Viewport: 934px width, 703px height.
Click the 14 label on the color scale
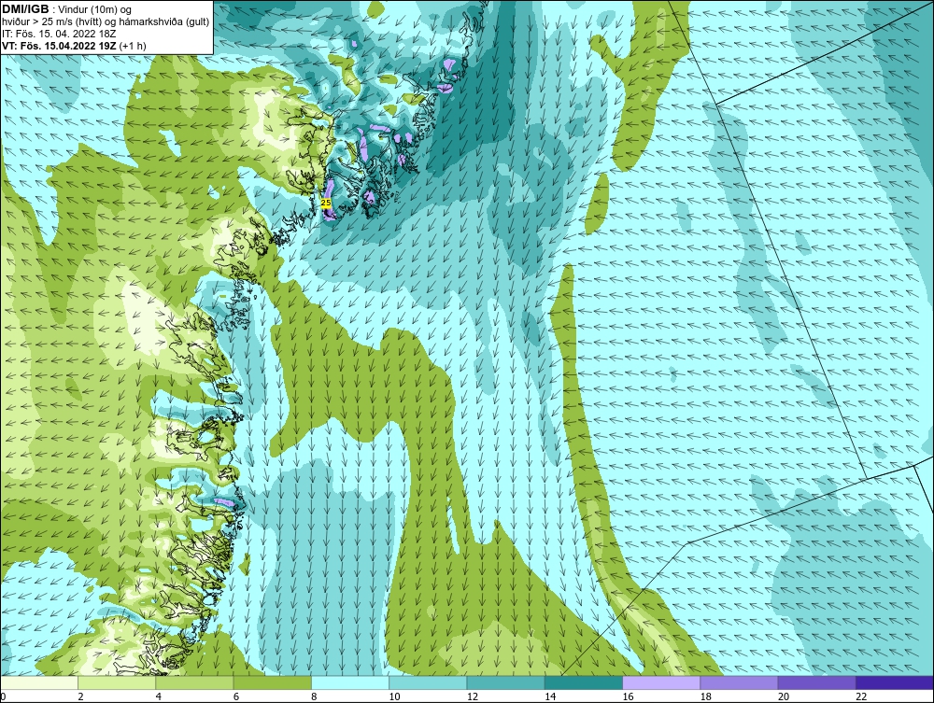pos(550,697)
